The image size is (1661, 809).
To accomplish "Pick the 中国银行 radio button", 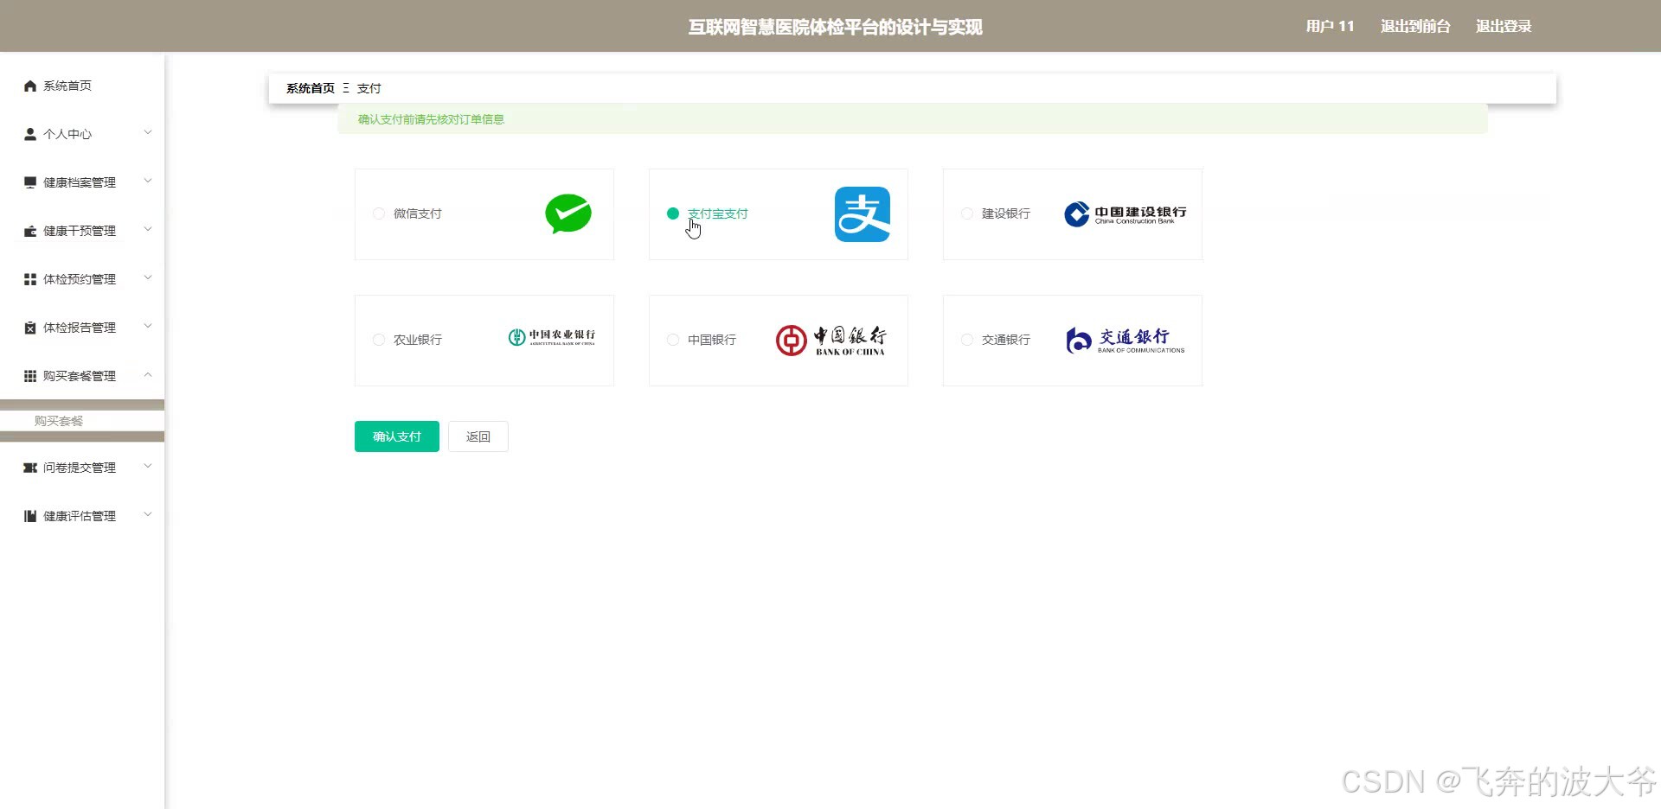I will click(673, 340).
